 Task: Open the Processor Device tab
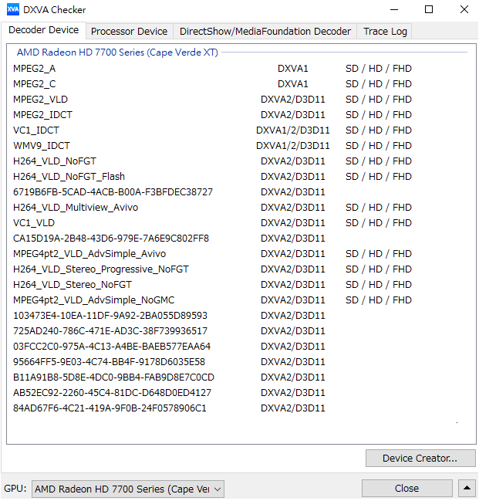[130, 32]
